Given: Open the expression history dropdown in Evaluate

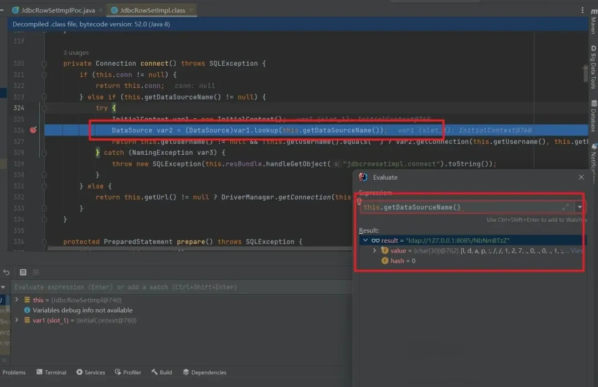Looking at the screenshot, I should coord(579,207).
